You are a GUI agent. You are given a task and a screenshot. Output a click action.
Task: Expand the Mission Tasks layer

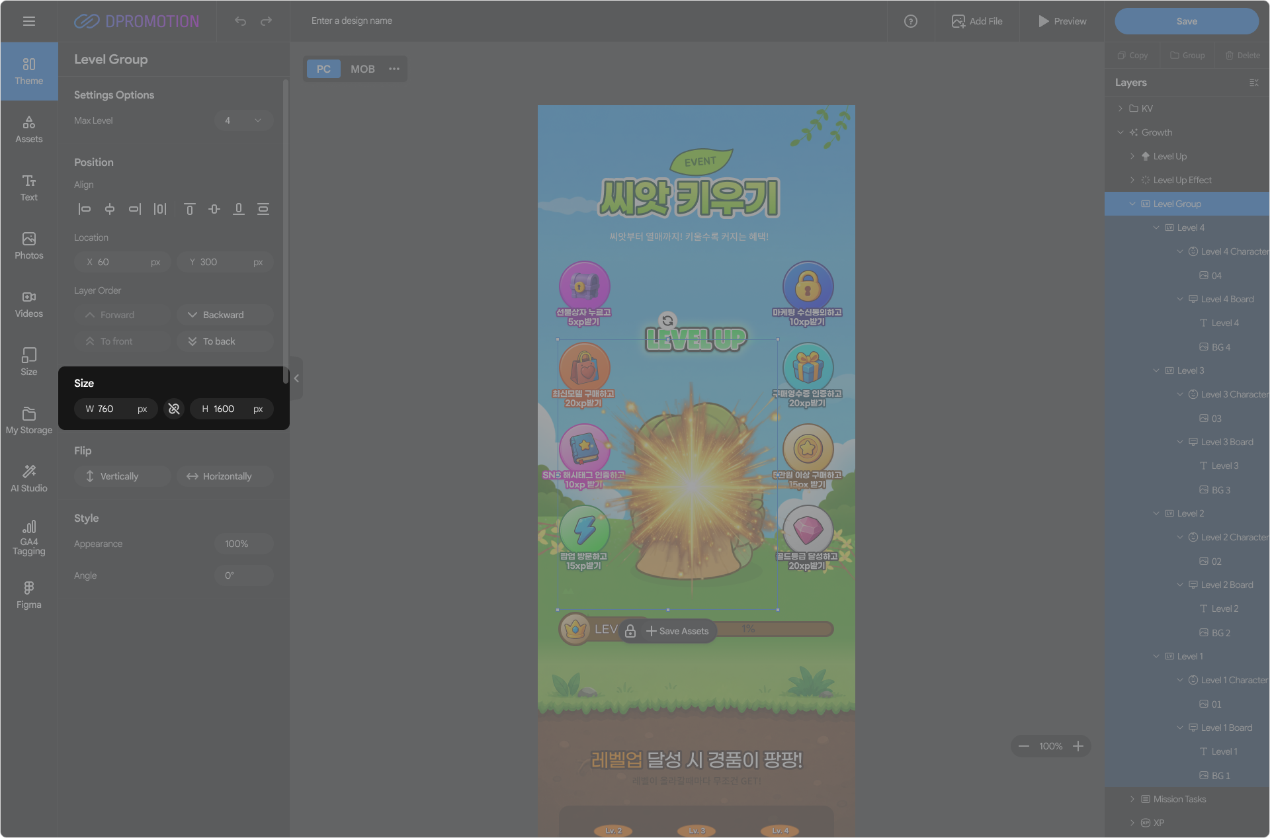[1132, 799]
